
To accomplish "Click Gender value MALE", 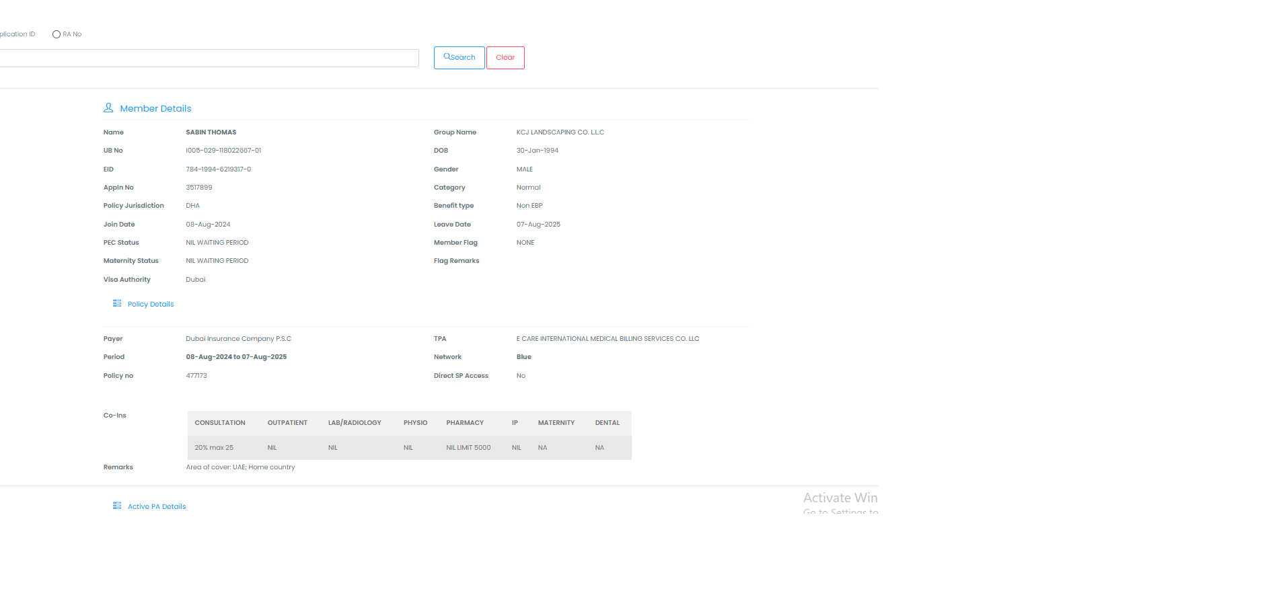I will tap(525, 169).
